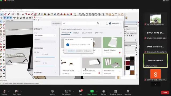The width and height of the screenshot is (171, 96).
Task: Click the eyedropper sample paint icon
Action: pos(136,53)
